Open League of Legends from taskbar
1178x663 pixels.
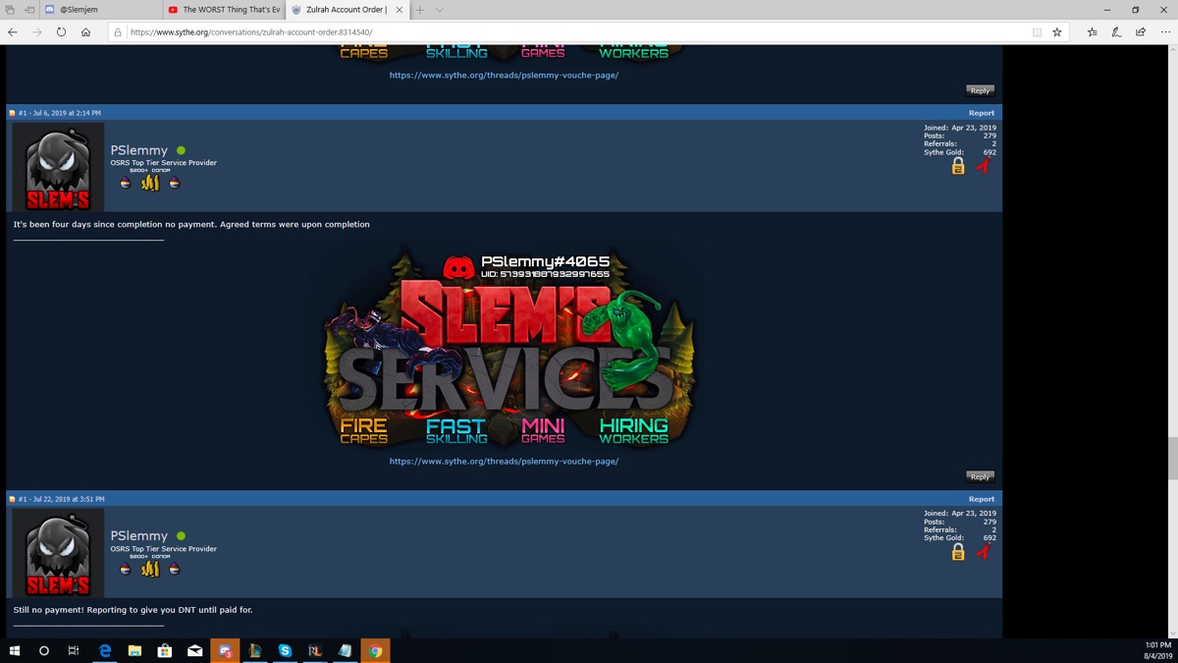pyautogui.click(x=255, y=650)
